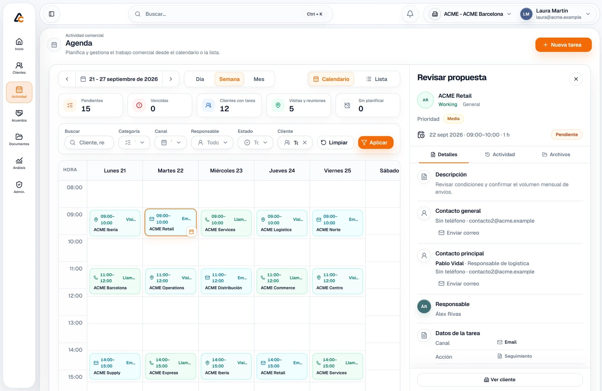Open Inicio in the sidebar

[19, 44]
